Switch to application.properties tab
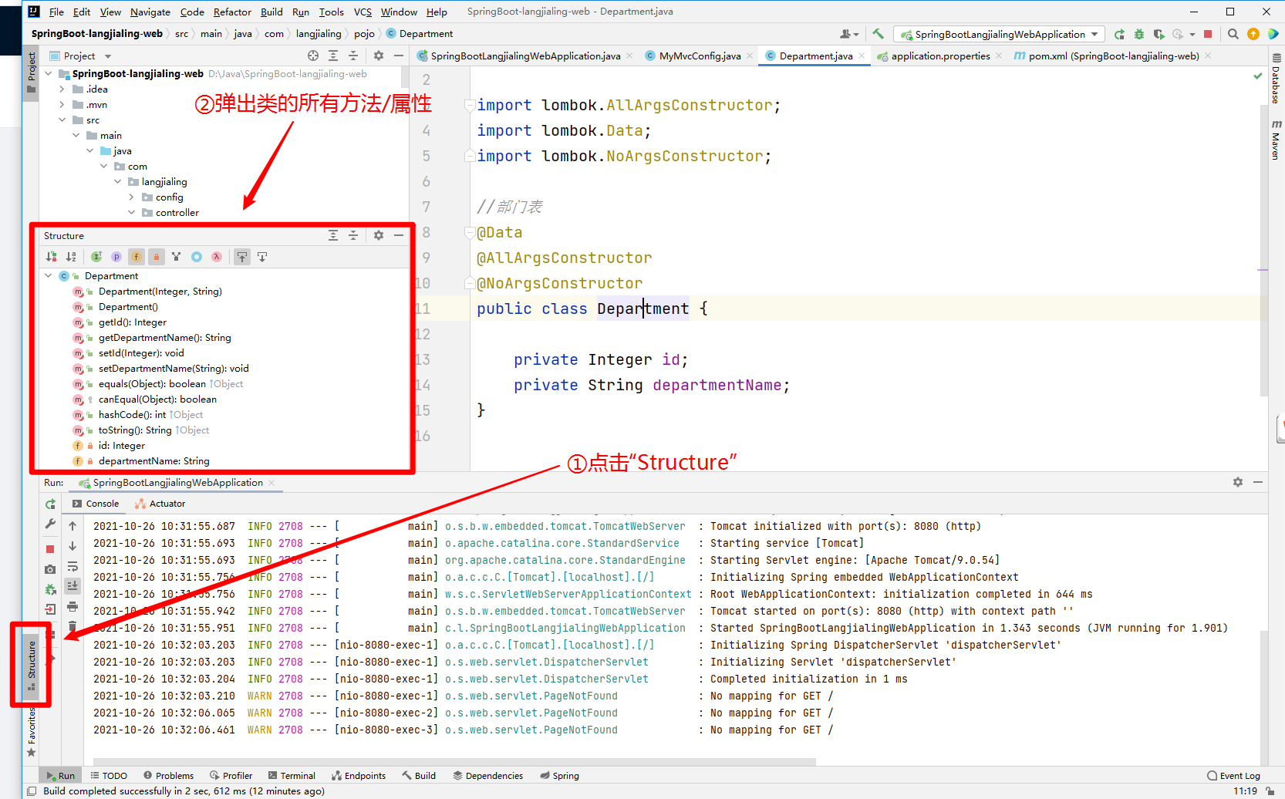This screenshot has width=1285, height=799. coord(940,56)
